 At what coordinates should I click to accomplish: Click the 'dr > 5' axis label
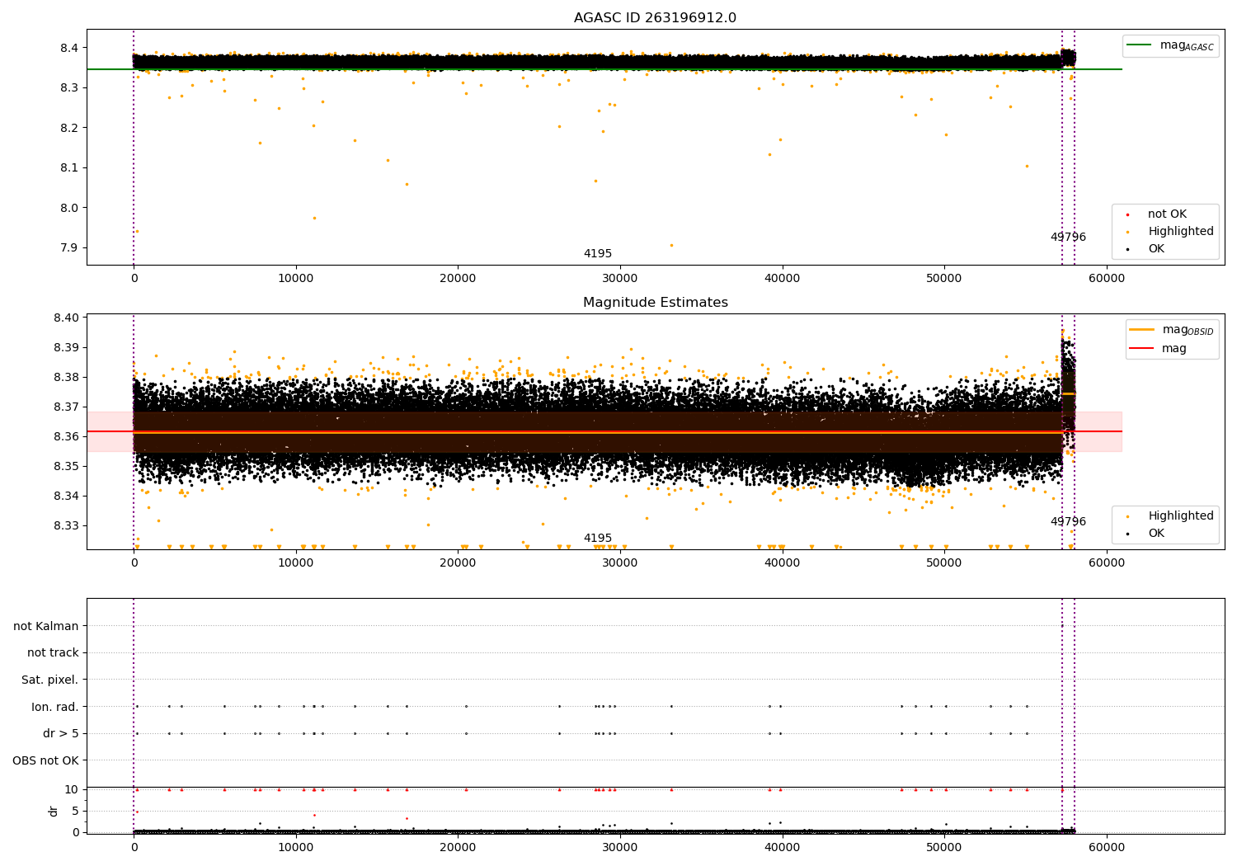pos(61,733)
